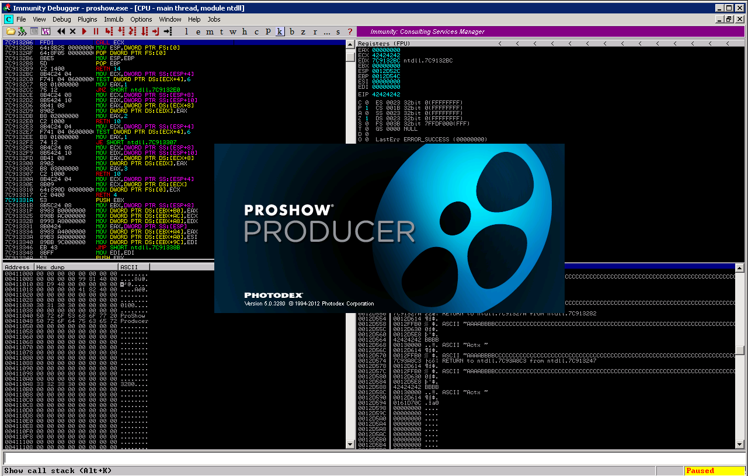Click the 'ASCII' column header in dump pane

pyautogui.click(x=134, y=267)
